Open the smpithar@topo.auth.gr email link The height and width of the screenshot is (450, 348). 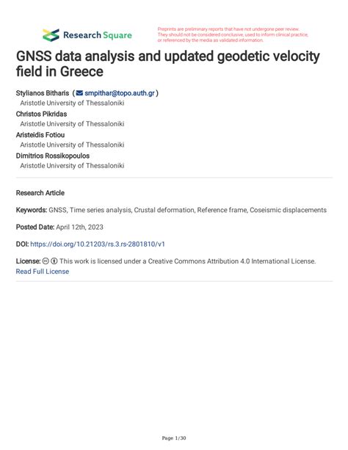tap(120, 93)
